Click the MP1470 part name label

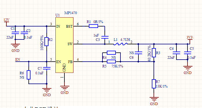point(71,13)
